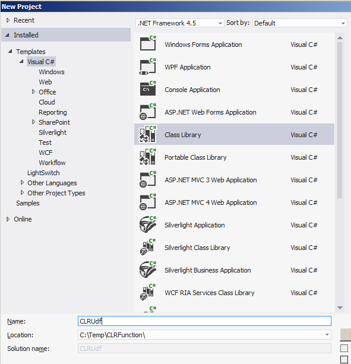351x364 pixels.
Task: Click the Console Application template icon
Action: tap(148, 88)
